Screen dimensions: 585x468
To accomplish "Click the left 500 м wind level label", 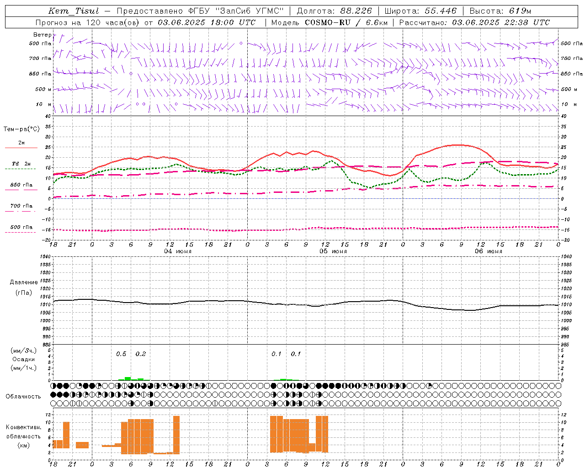I will click(x=43, y=89).
